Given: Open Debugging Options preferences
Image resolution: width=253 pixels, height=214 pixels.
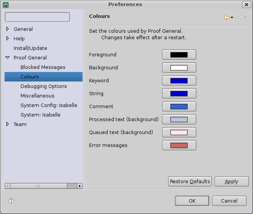Looking at the screenshot, I should (44, 86).
